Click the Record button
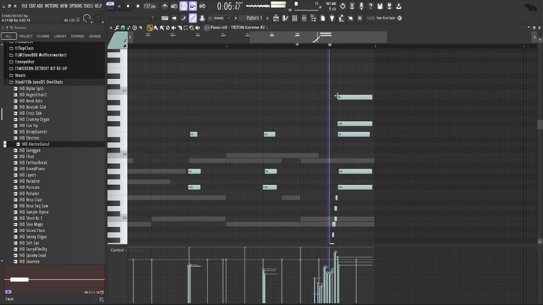The height and width of the screenshot is (305, 543). click(x=138, y=6)
